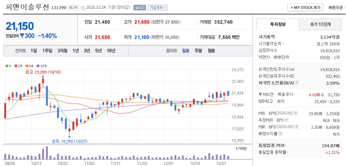Click the 코스닥 market badge
346x166 pixels.
(73, 7)
